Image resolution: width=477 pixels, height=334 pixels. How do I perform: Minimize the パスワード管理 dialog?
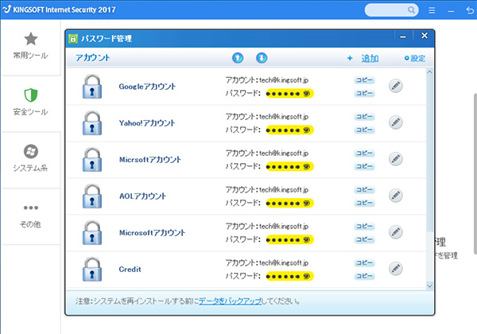[x=403, y=37]
